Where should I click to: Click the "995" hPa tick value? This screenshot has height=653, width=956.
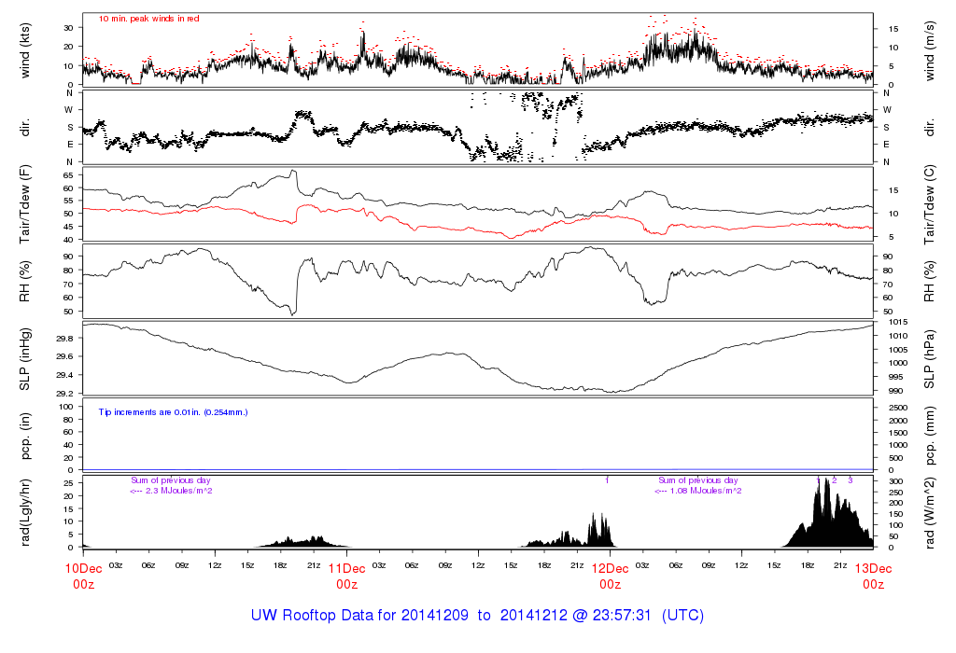tap(895, 377)
